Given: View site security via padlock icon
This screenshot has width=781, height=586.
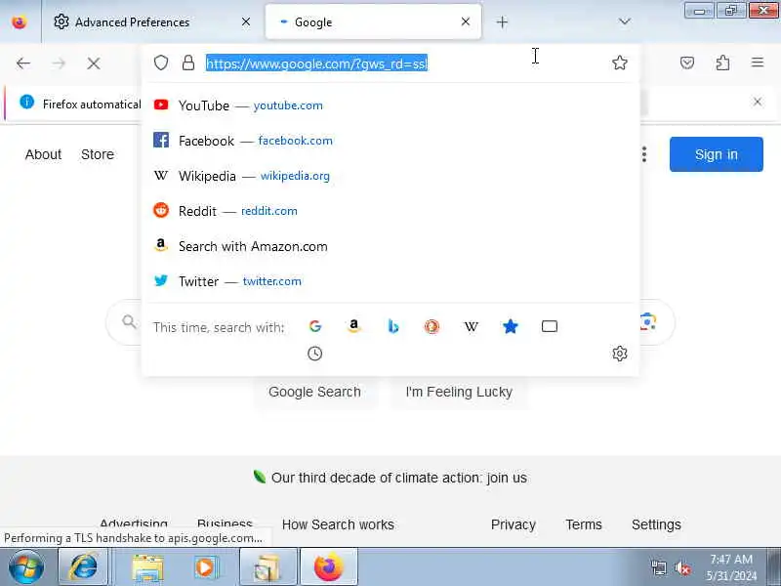Looking at the screenshot, I should pyautogui.click(x=188, y=63).
